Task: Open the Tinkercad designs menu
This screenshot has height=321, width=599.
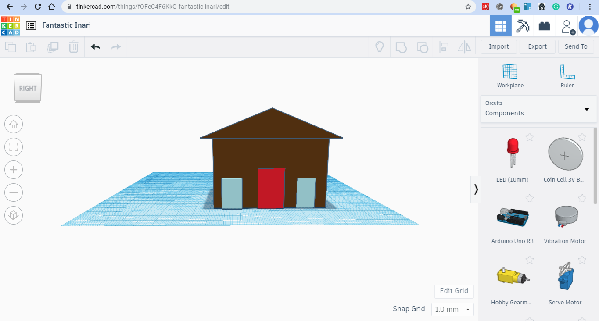Action: click(x=31, y=25)
